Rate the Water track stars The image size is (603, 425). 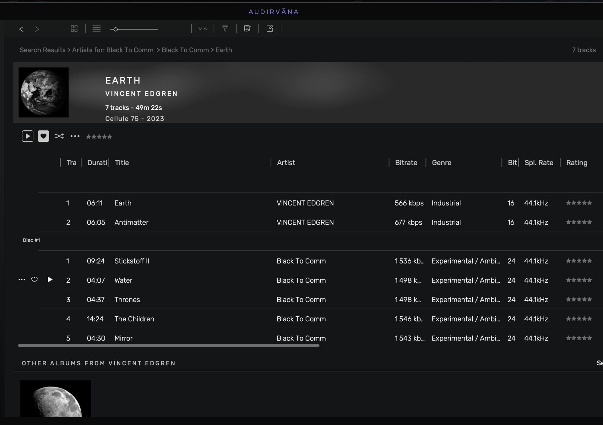579,280
